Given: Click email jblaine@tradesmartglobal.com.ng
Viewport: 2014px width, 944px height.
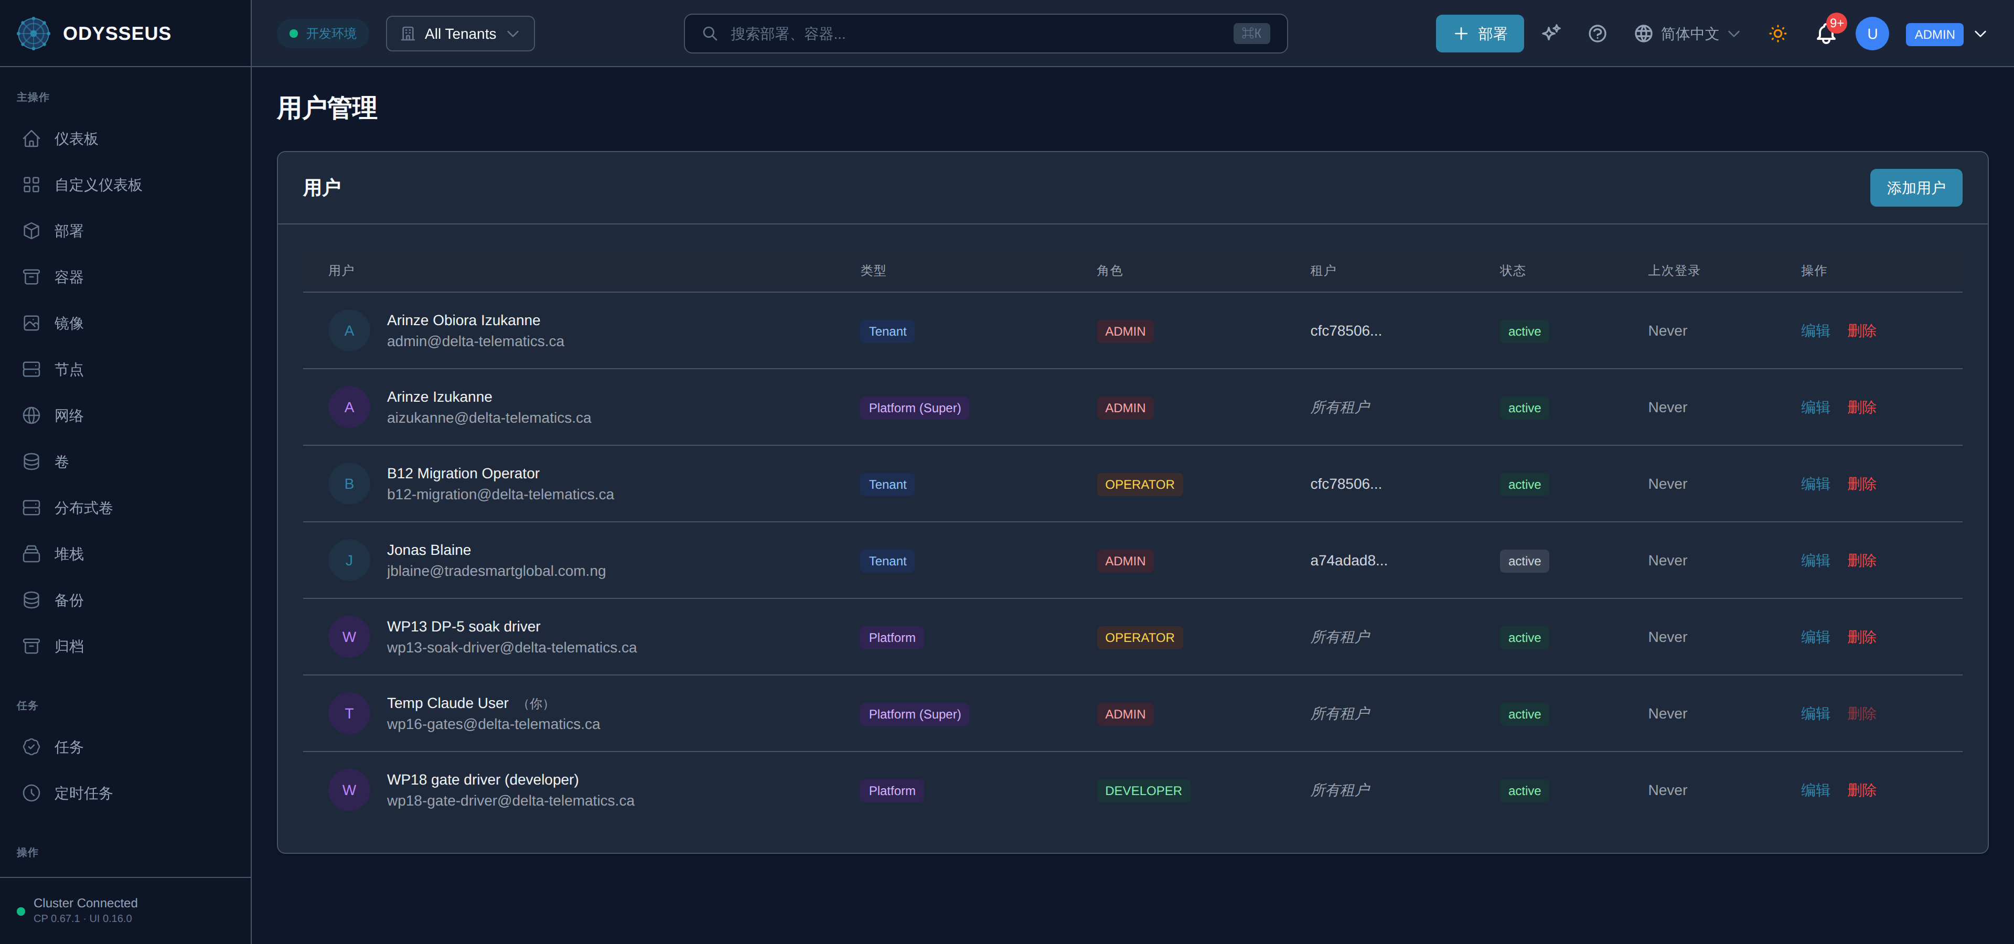Looking at the screenshot, I should 496,571.
